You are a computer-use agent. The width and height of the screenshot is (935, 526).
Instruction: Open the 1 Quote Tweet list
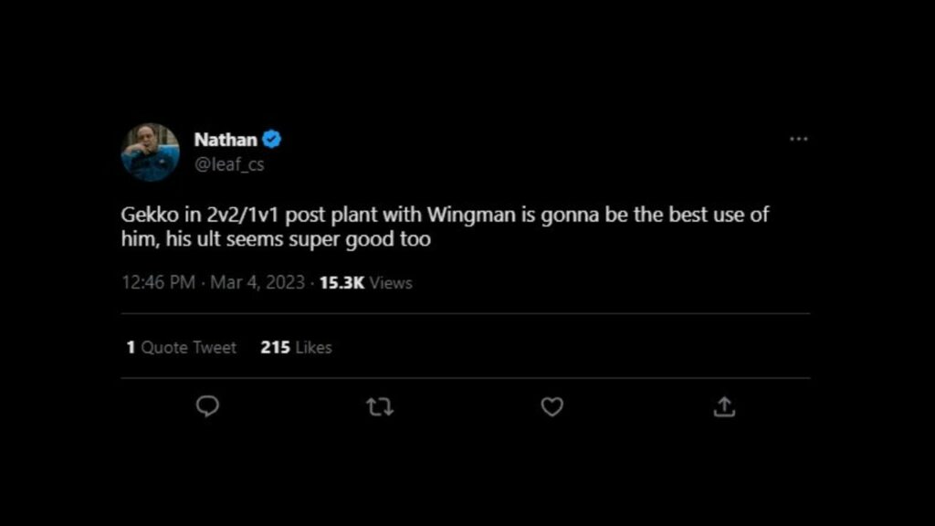[x=181, y=348]
